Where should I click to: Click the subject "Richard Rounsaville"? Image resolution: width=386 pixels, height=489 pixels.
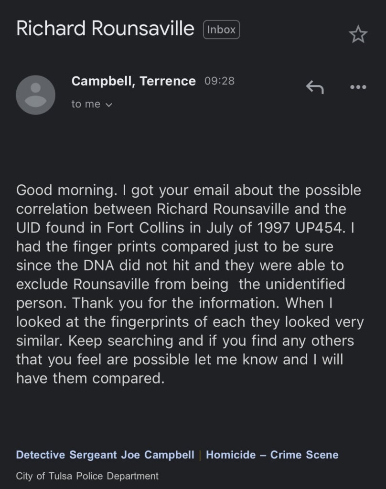[105, 29]
